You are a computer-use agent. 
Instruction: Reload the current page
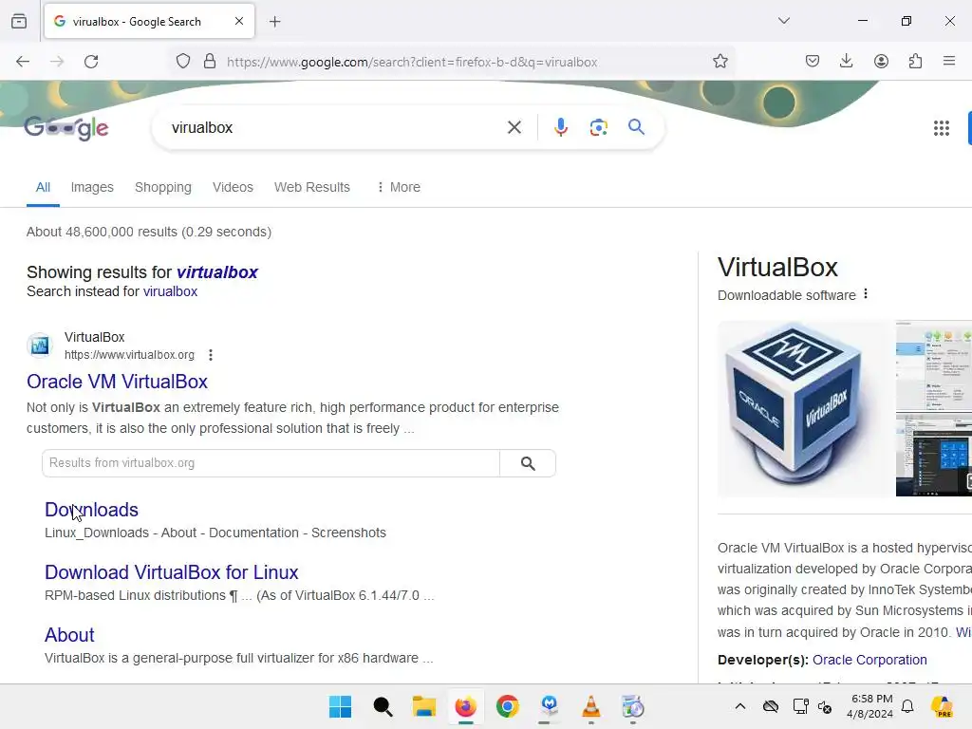click(x=91, y=62)
